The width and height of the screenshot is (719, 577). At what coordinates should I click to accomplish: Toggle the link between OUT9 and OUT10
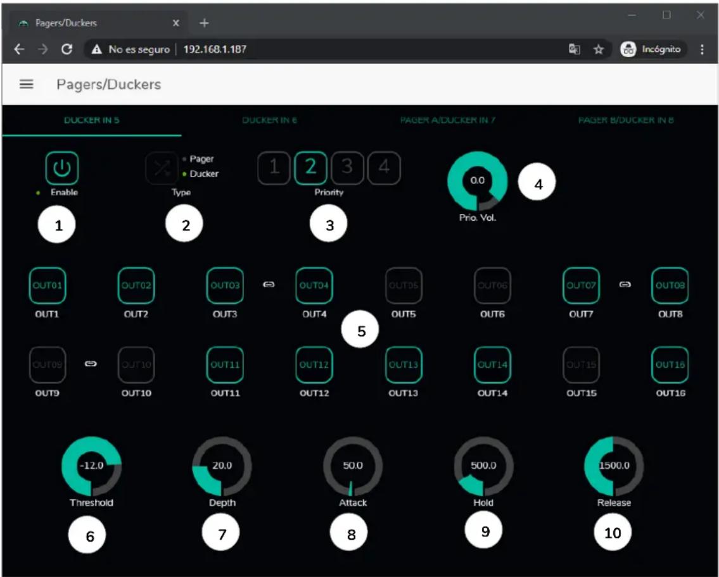pos(91,364)
